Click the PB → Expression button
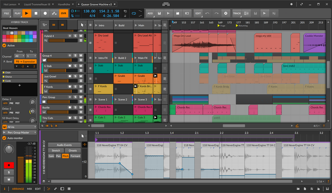 coord(25,62)
